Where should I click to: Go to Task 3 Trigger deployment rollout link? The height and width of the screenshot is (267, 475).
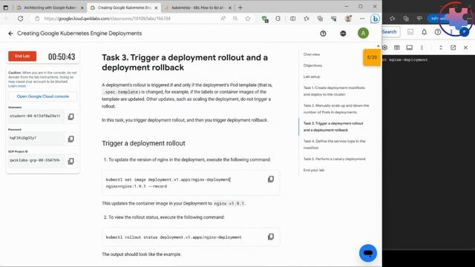click(333, 127)
